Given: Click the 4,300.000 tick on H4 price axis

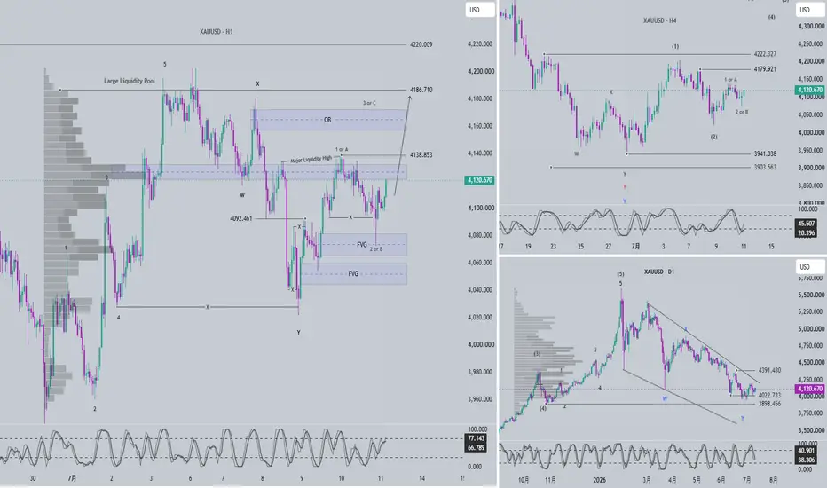Looking at the screenshot, I should (811, 26).
